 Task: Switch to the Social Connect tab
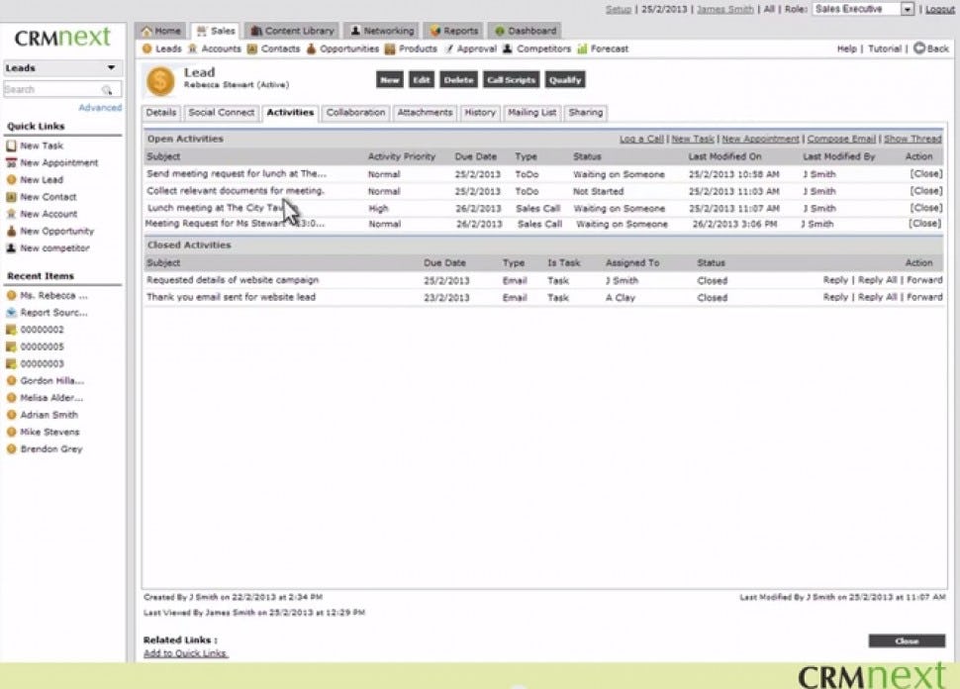(220, 112)
